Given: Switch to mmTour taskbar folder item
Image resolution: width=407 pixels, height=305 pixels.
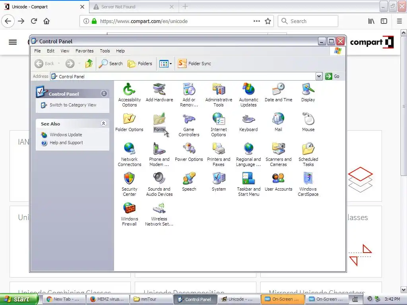Looking at the screenshot, I should point(151,299).
